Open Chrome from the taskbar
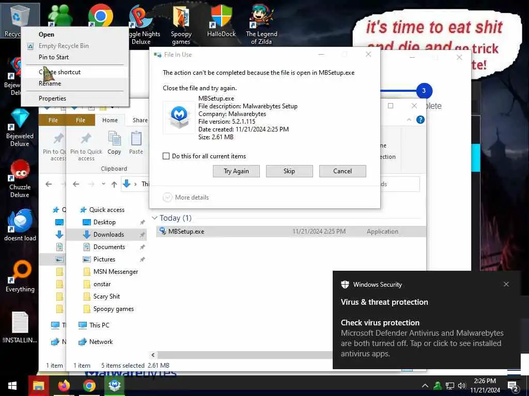The height and width of the screenshot is (396, 529). 89,386
